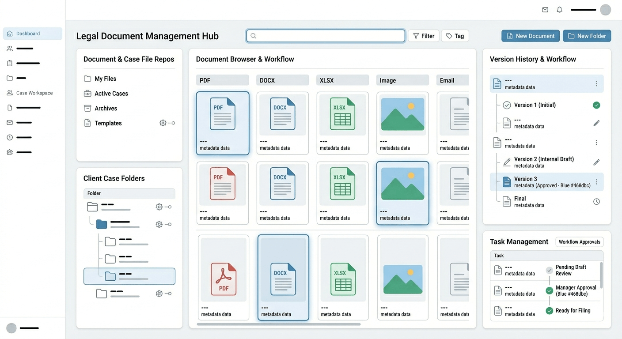Click the Archives box icon
622x339 pixels.
pyautogui.click(x=87, y=109)
